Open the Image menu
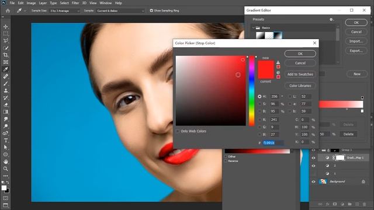 31,3
